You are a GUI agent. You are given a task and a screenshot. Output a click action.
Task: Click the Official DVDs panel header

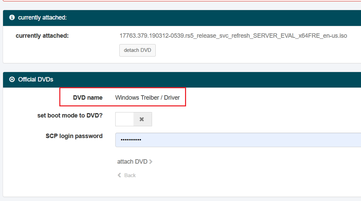pyautogui.click(x=182, y=79)
